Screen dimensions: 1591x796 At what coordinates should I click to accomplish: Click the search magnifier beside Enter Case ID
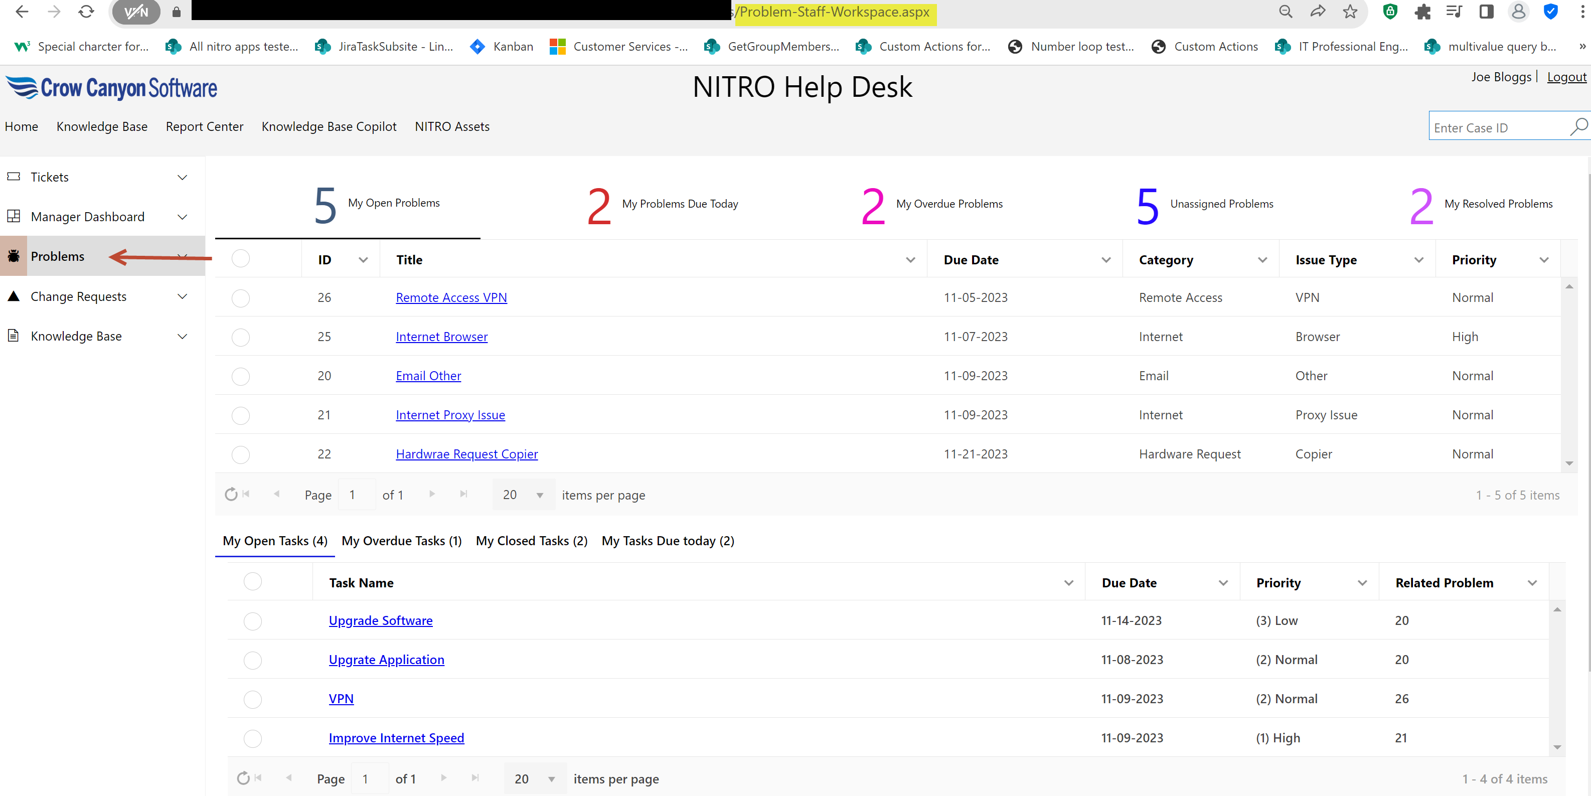1577,126
